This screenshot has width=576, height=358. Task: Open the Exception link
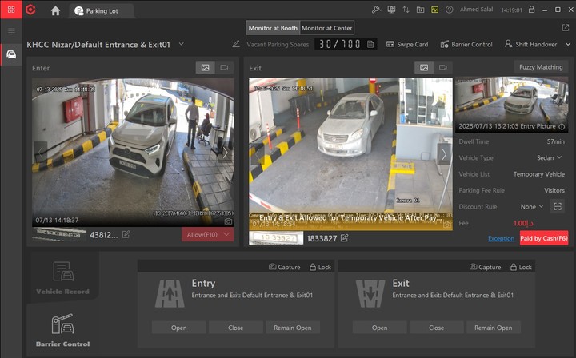pyautogui.click(x=501, y=238)
